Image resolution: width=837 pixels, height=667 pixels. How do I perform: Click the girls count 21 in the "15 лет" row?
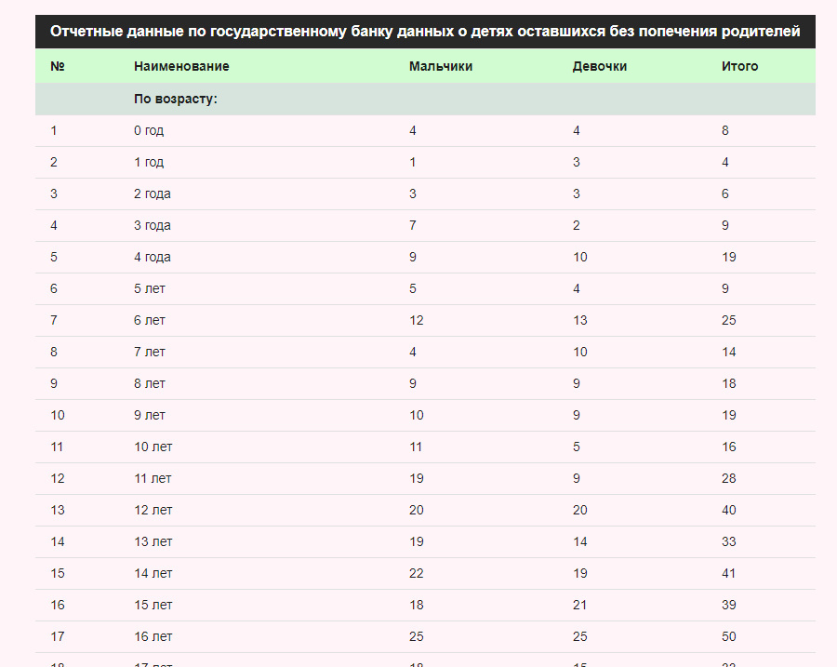point(580,605)
